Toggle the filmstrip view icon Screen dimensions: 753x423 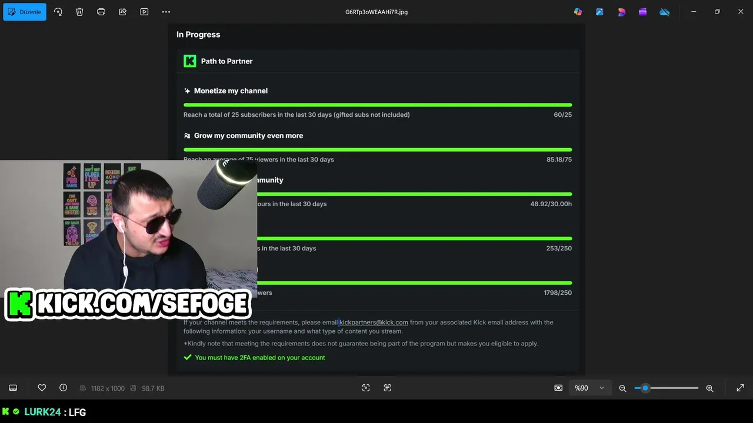point(13,388)
